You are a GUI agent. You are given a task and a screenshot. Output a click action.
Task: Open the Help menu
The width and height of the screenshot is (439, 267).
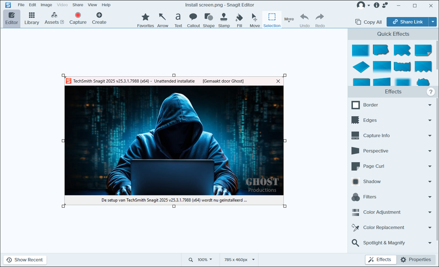point(106,5)
